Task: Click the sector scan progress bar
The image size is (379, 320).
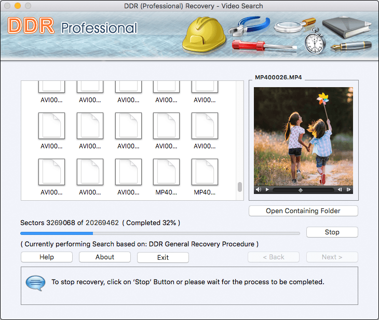Action: tap(160, 233)
